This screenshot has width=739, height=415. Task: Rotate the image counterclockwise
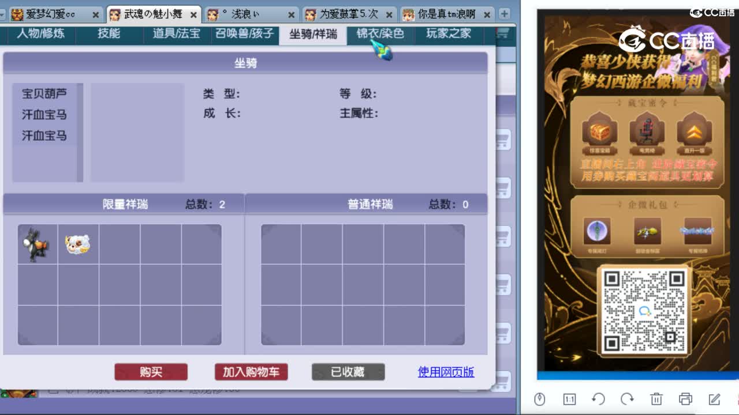click(x=599, y=399)
